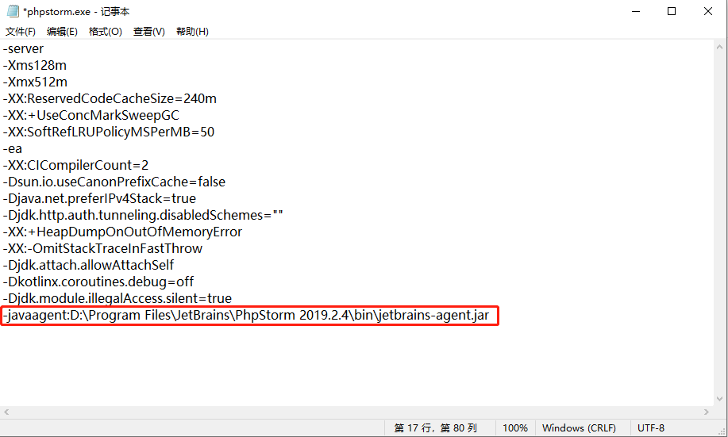This screenshot has height=437, width=728.
Task: Click the -Djdk.attach.allowAttachSelf line
Action: coord(88,266)
